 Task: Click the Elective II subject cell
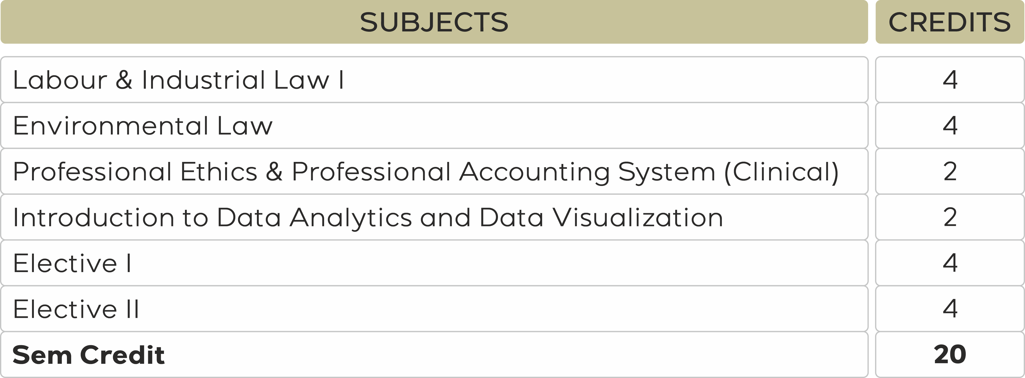pos(76,309)
